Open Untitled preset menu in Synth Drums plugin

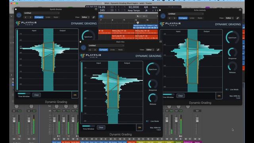[41, 13]
